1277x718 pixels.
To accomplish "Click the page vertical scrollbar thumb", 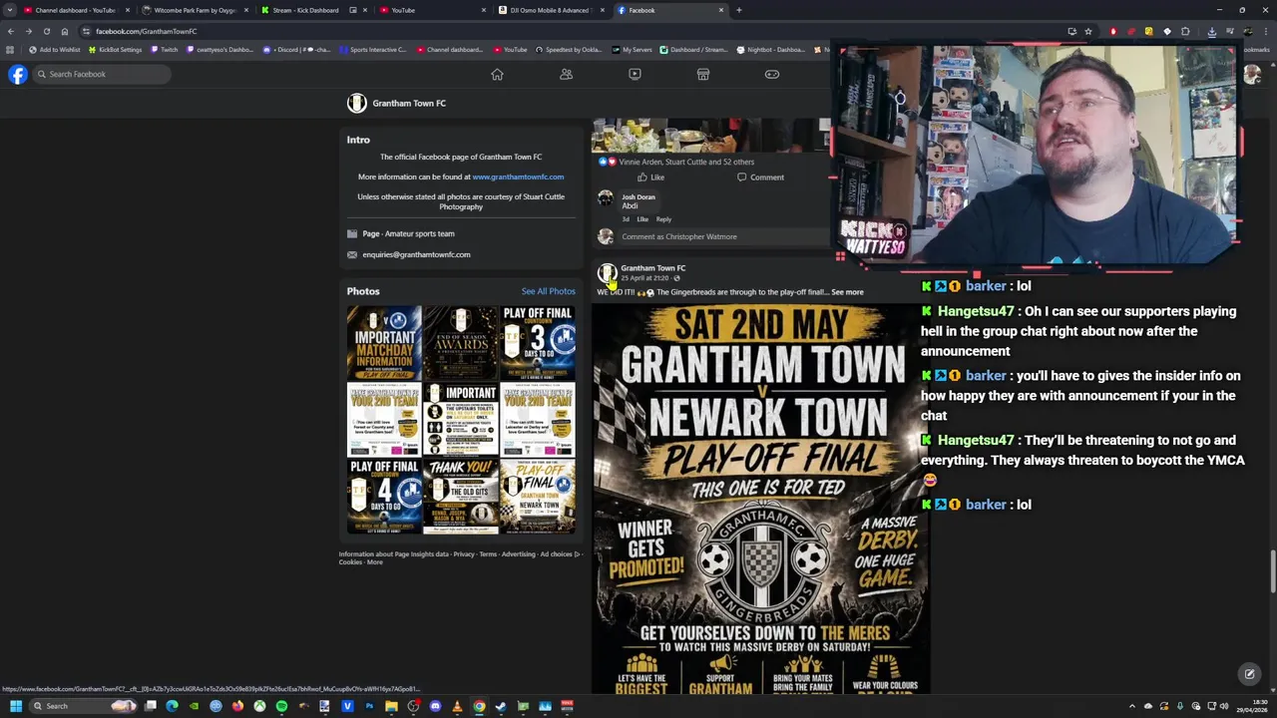I will [1272, 571].
